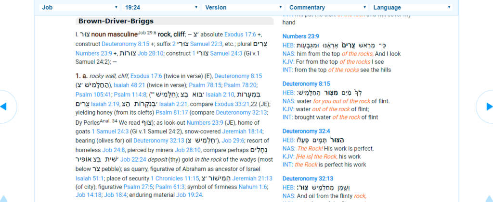Follow the Job 24:8 link
This screenshot has height=202, width=493.
tap(113, 150)
